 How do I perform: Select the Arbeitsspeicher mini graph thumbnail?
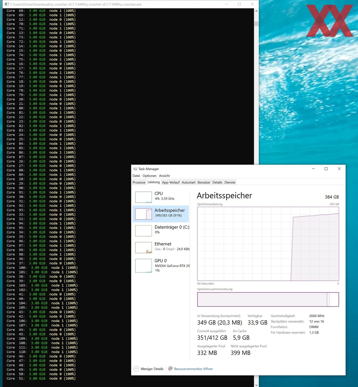point(143,214)
